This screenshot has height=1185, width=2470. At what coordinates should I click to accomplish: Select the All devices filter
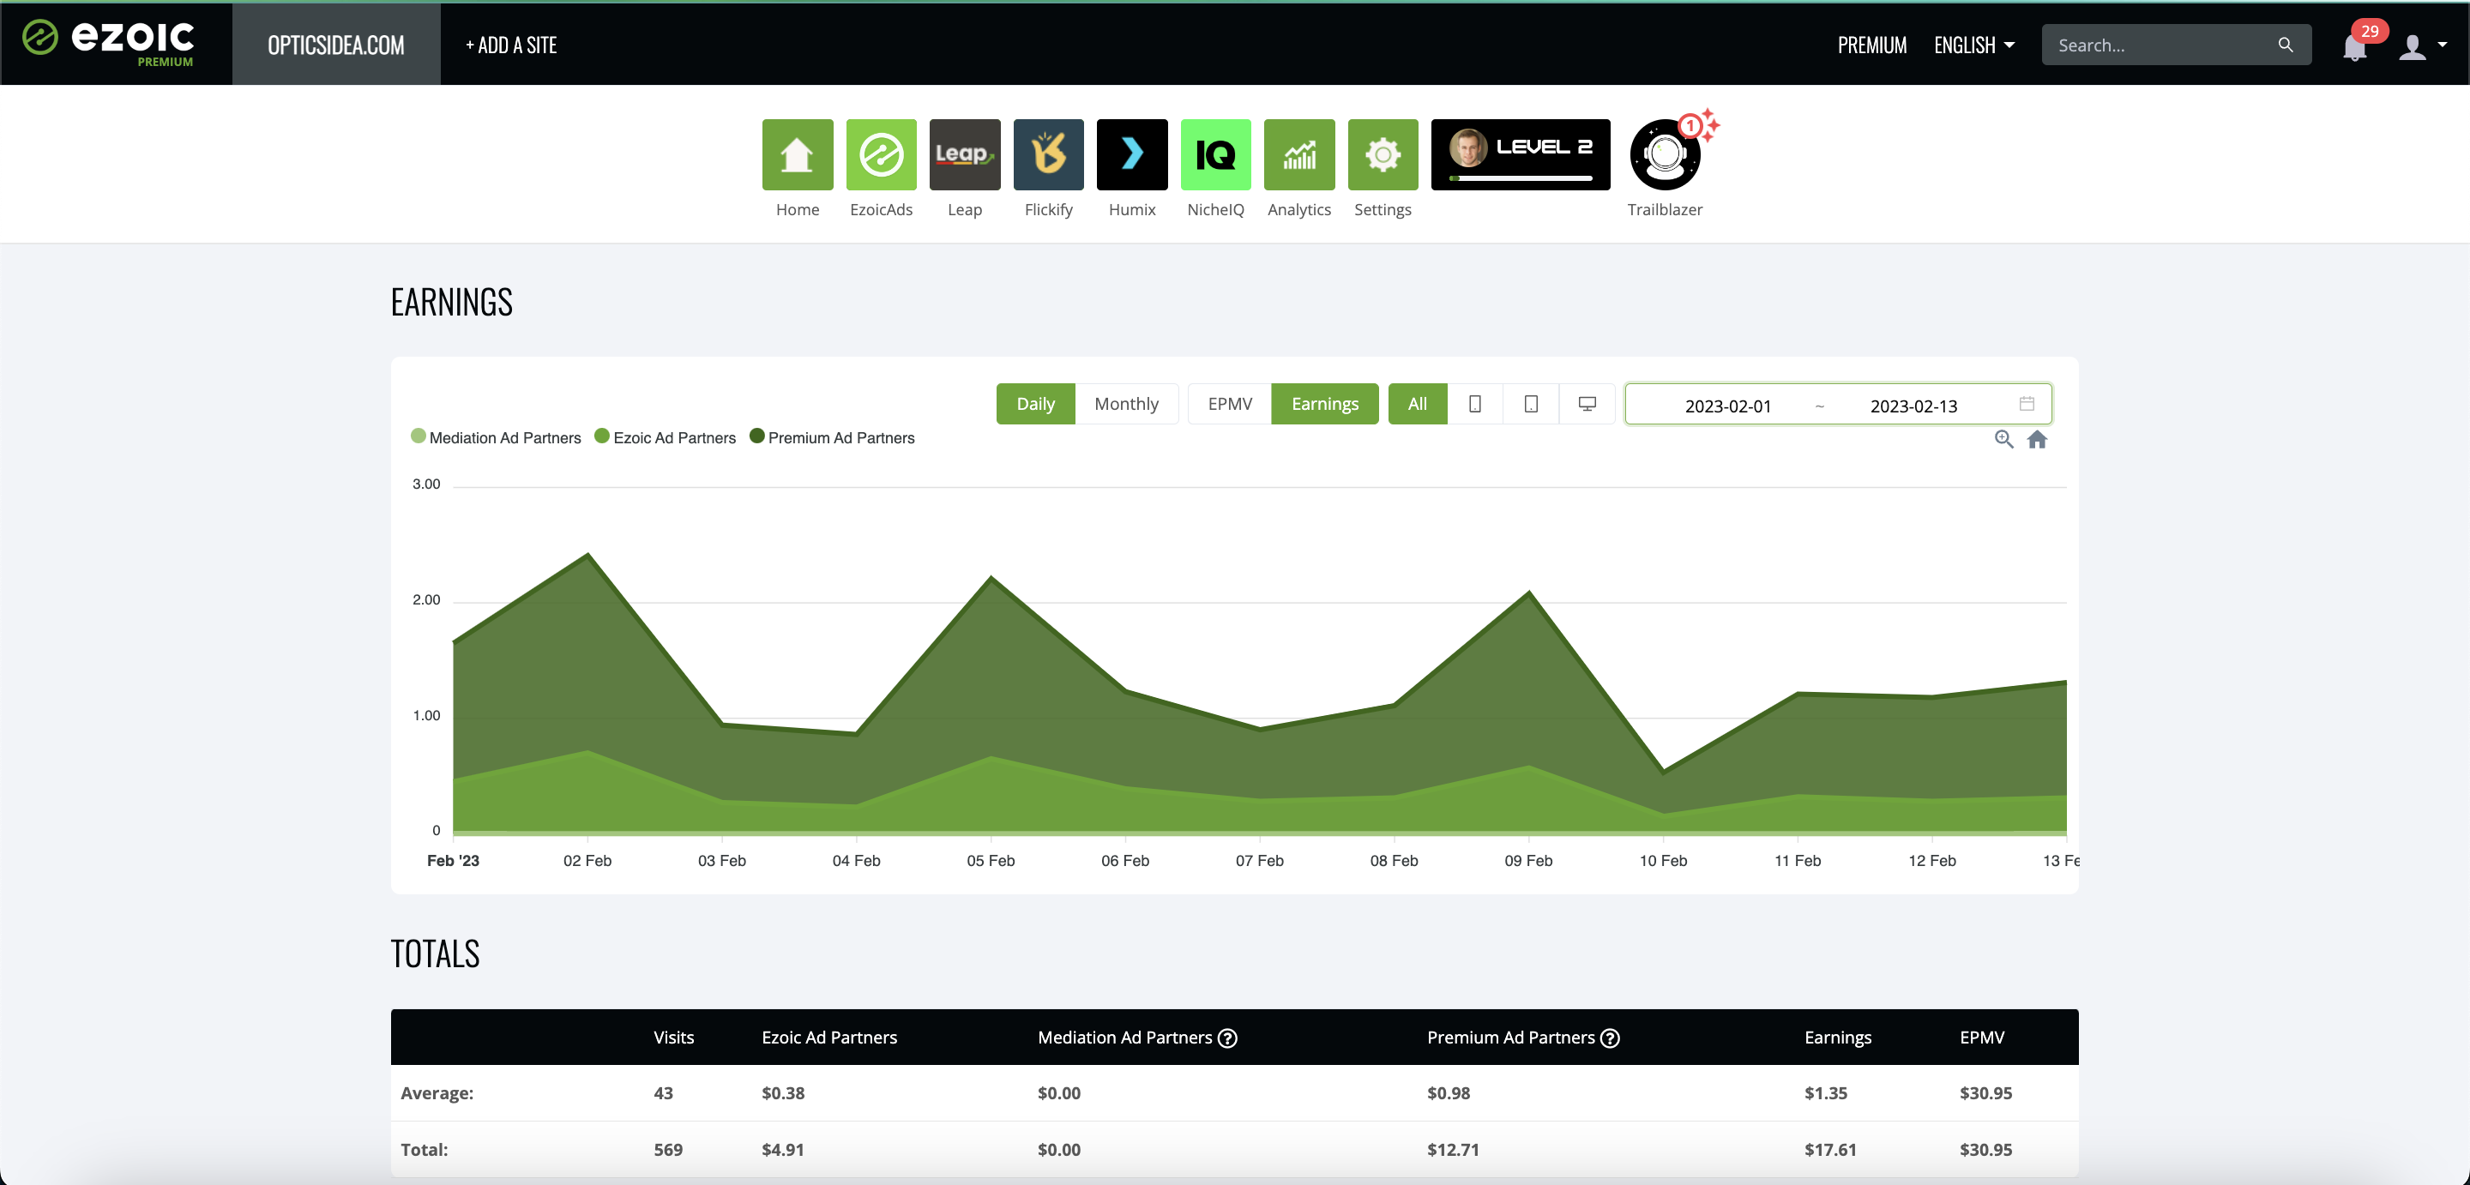pos(1417,404)
